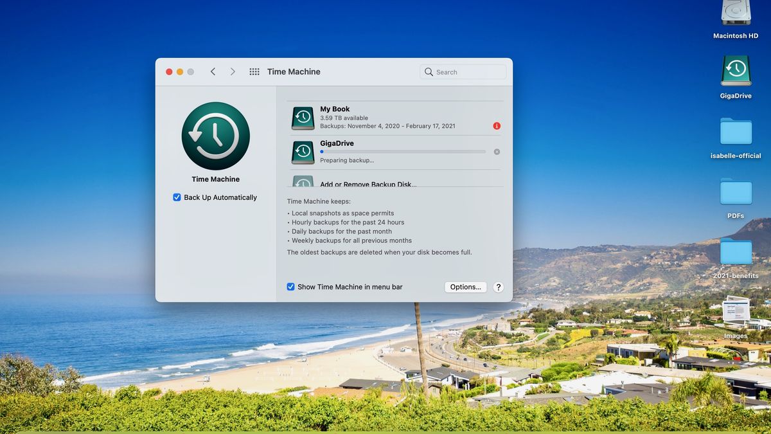The height and width of the screenshot is (434, 771).
Task: Click the GigaDrive disk icon in list
Action: pos(302,152)
